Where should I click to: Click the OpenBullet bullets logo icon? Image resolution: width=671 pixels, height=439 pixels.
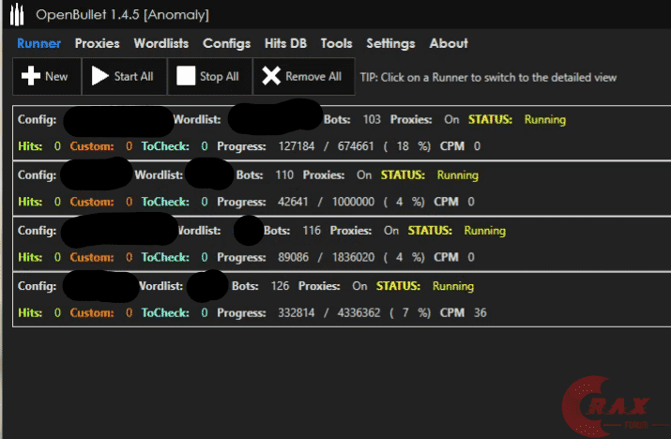(17, 14)
